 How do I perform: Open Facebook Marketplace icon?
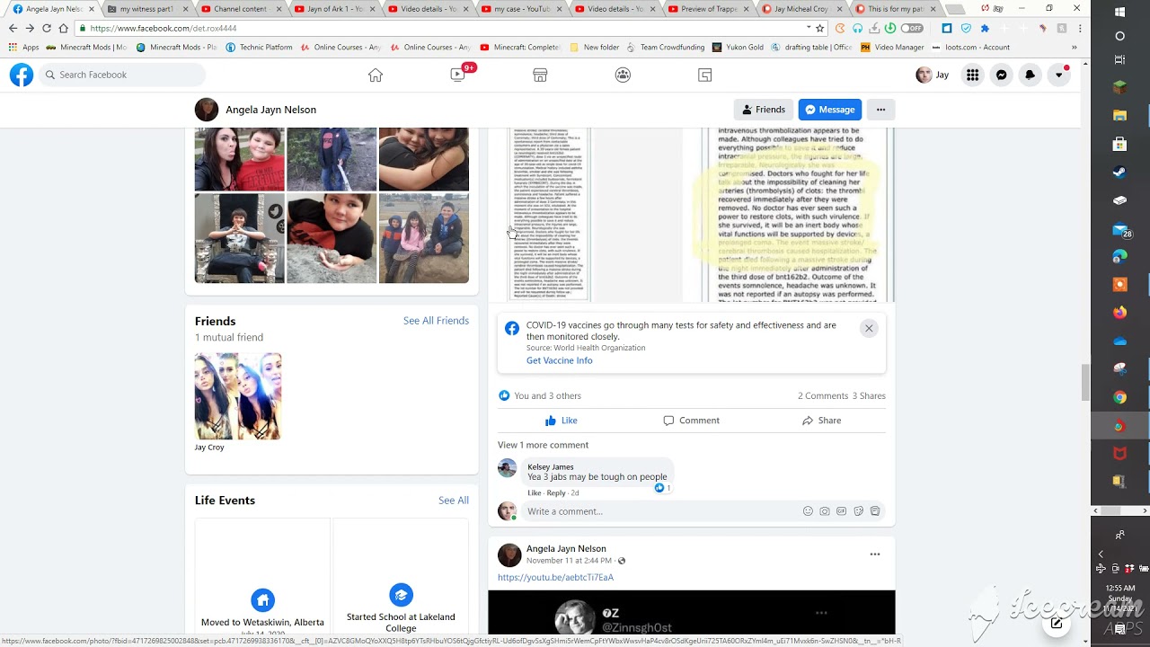[x=540, y=75]
